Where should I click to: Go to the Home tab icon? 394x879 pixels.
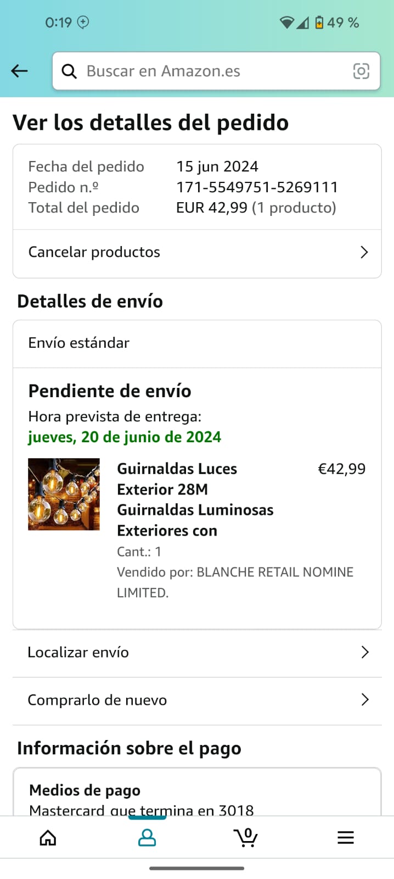[x=48, y=838]
